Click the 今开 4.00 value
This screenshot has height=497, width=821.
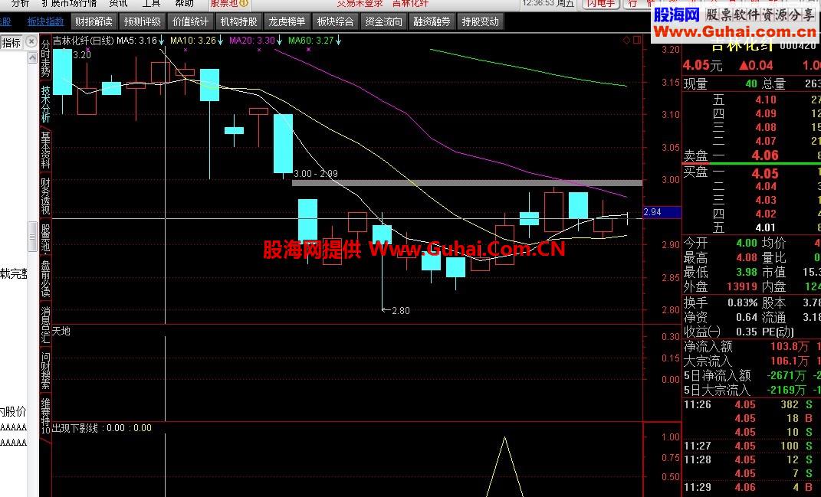point(747,244)
